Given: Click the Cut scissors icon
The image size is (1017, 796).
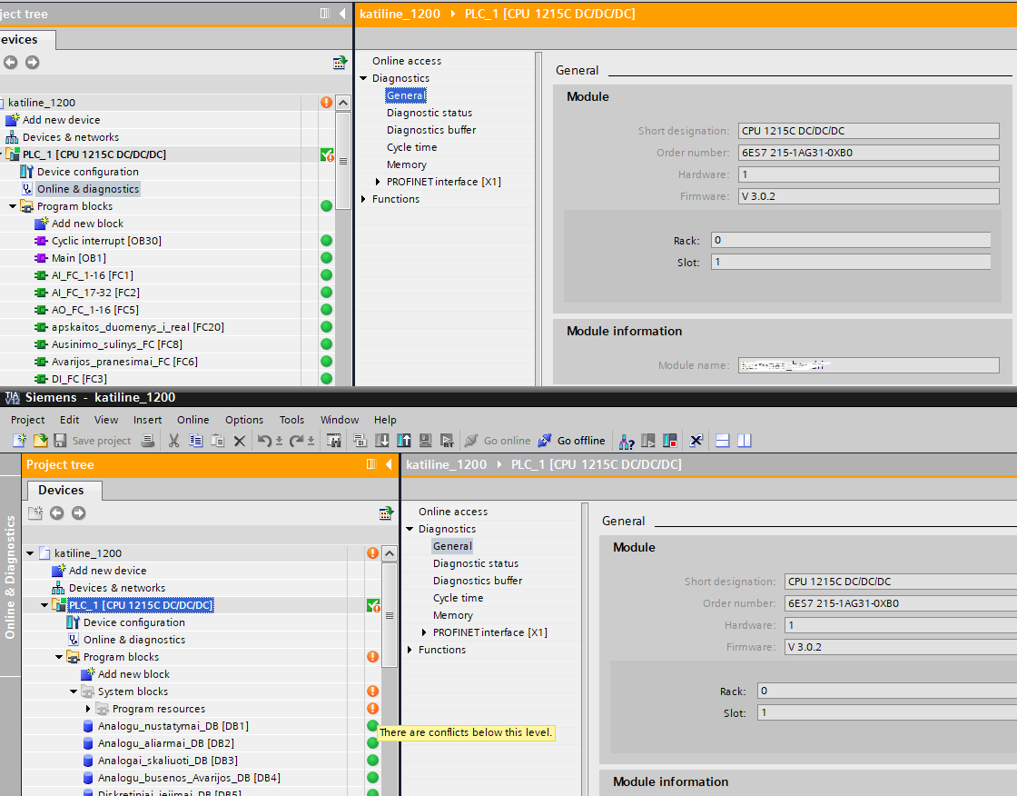Looking at the screenshot, I should point(173,441).
